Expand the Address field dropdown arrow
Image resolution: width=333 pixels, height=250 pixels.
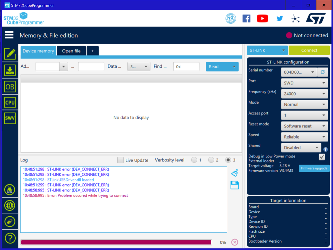click(x=63, y=67)
